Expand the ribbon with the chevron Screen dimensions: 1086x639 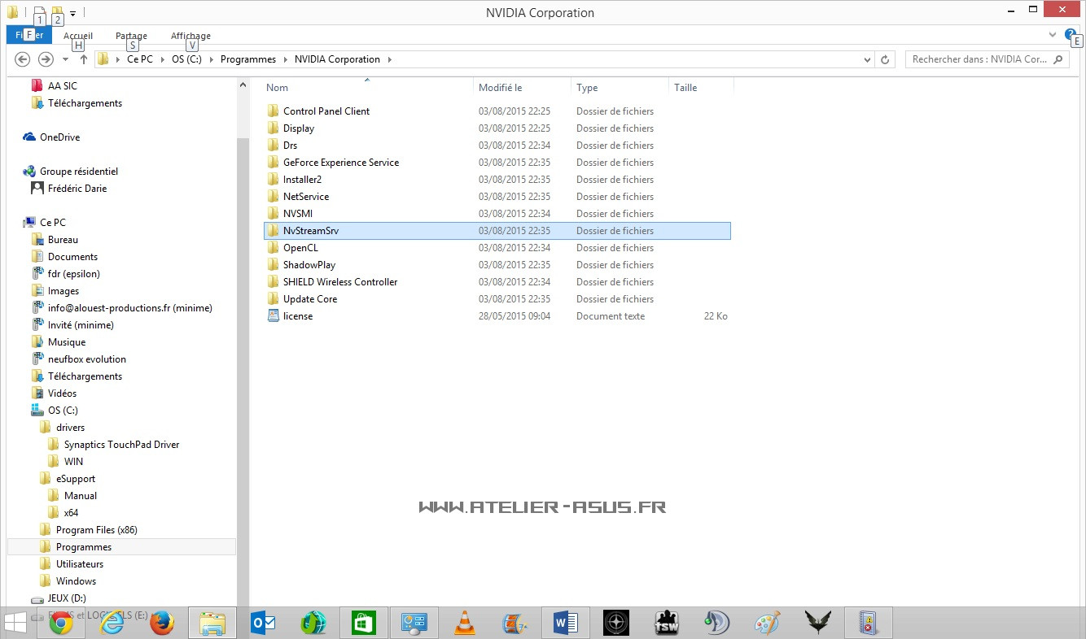(x=1053, y=35)
